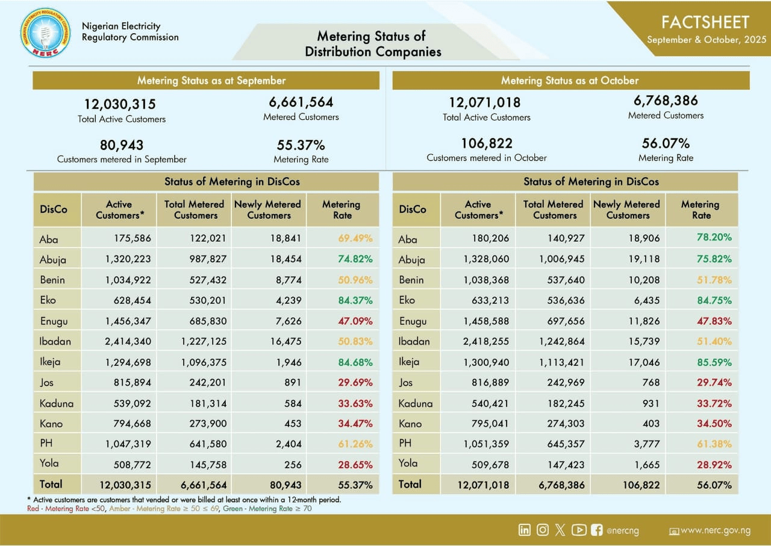Click the Facebook icon in the footer
The image size is (771, 546).
click(x=596, y=530)
